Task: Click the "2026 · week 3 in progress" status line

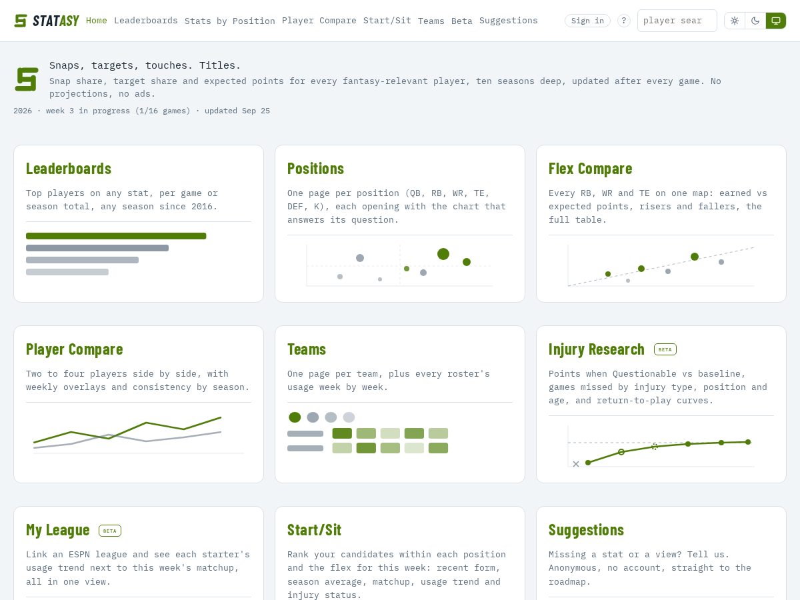Action: 141,111
